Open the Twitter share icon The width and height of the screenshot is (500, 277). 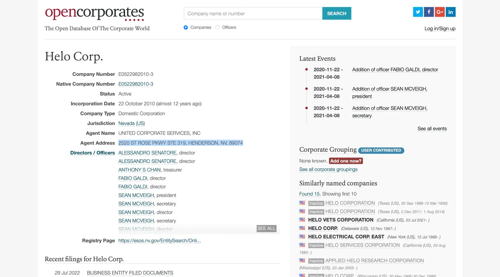coord(418,12)
